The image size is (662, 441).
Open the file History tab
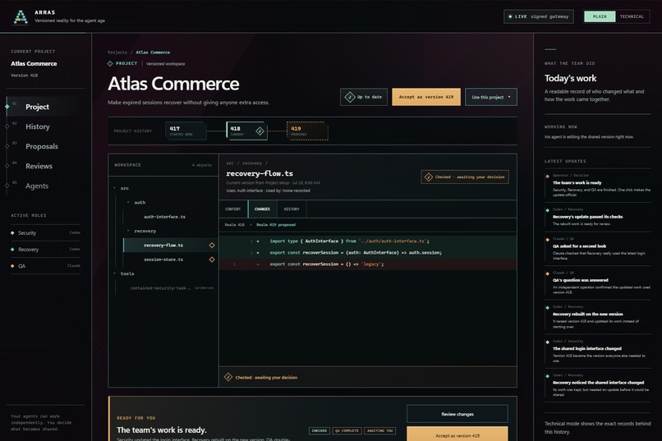292,209
